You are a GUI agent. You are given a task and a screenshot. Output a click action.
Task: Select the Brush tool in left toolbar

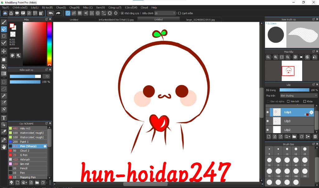point(4,22)
